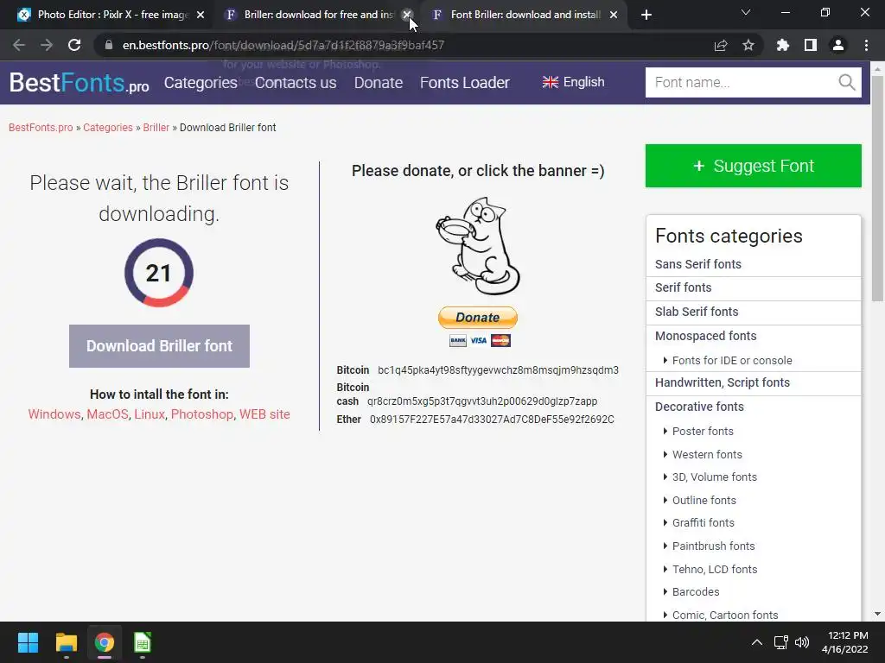
Task: Open the spreadsheet app taskbar icon
Action: tap(143, 642)
